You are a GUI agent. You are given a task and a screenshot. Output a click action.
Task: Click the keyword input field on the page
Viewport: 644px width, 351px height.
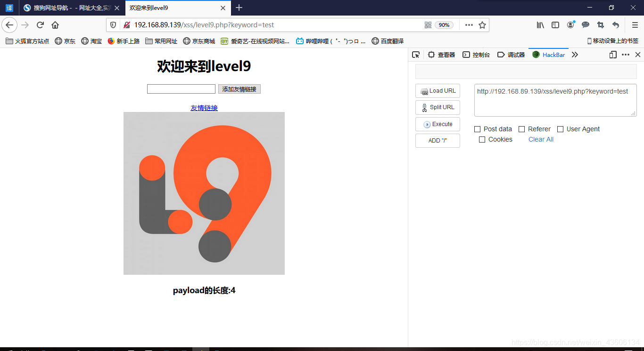click(181, 88)
